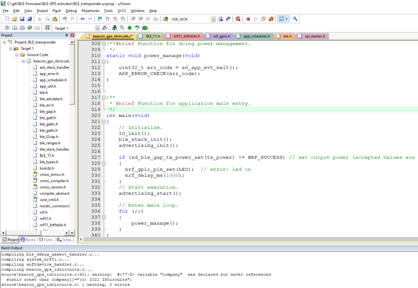Viewport: 418px width, 288px height.
Task: Collapse the Source Code folder node
Action: [x=17, y=55]
